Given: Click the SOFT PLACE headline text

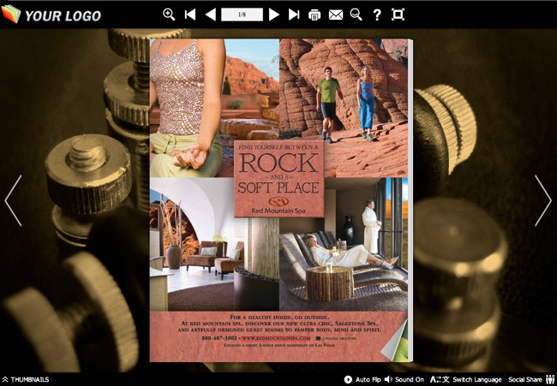Looking at the screenshot, I should pyautogui.click(x=278, y=187).
